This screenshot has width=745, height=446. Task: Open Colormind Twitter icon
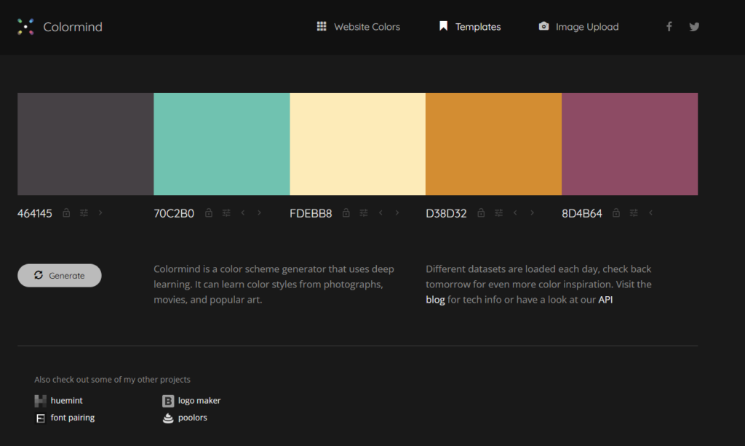[x=694, y=27]
